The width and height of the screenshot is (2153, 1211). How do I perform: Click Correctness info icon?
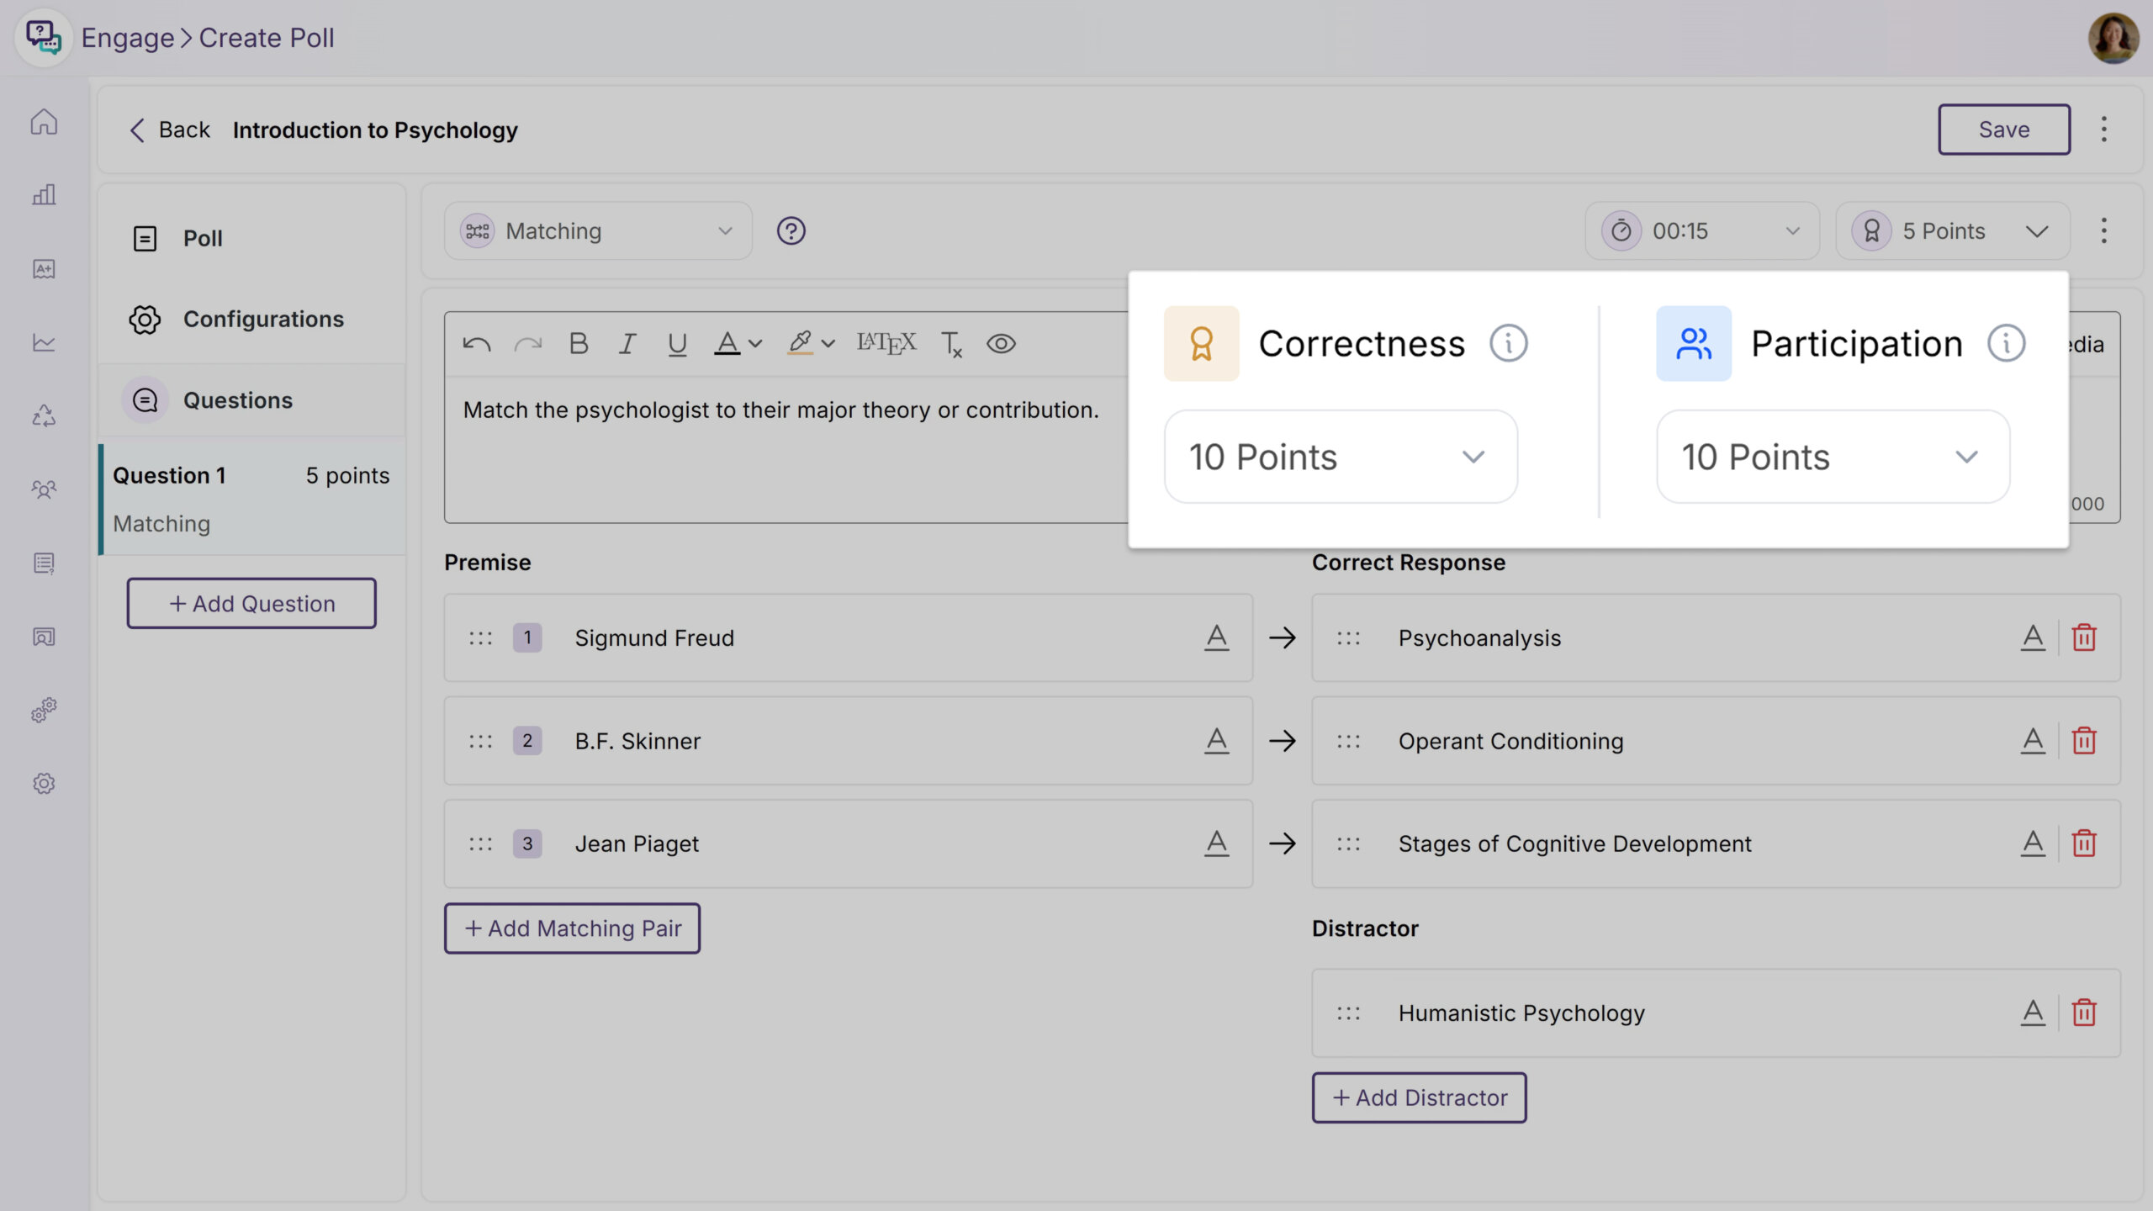coord(1509,344)
